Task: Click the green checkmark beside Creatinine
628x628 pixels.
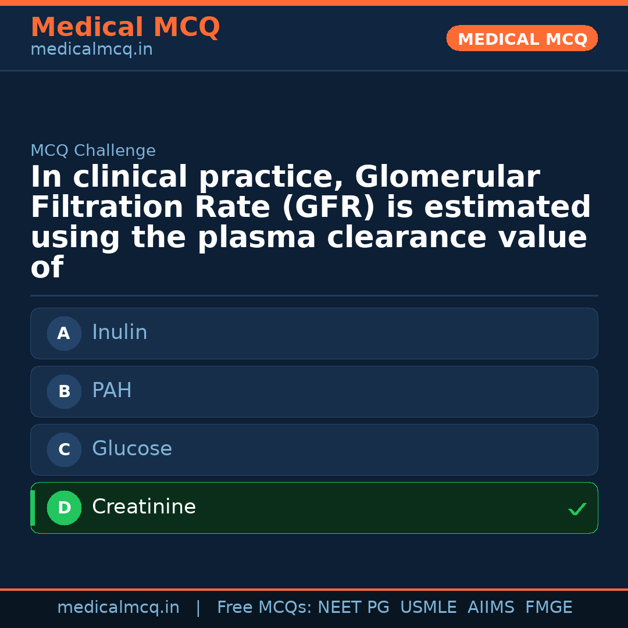Action: (577, 509)
